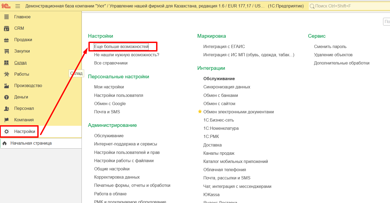Viewport: 390px width, 203px height.
Task: Open Обмен с Google
Action: (110, 103)
